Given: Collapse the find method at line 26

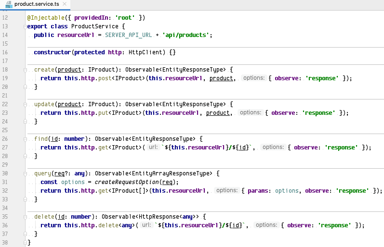Looking at the screenshot, I should tap(25, 139).
